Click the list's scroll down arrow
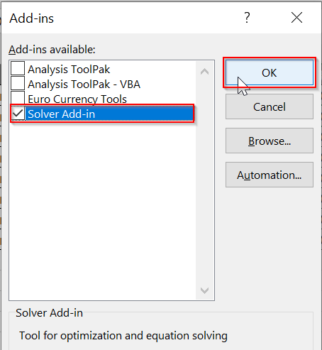The width and height of the screenshot is (322, 350). 204,290
